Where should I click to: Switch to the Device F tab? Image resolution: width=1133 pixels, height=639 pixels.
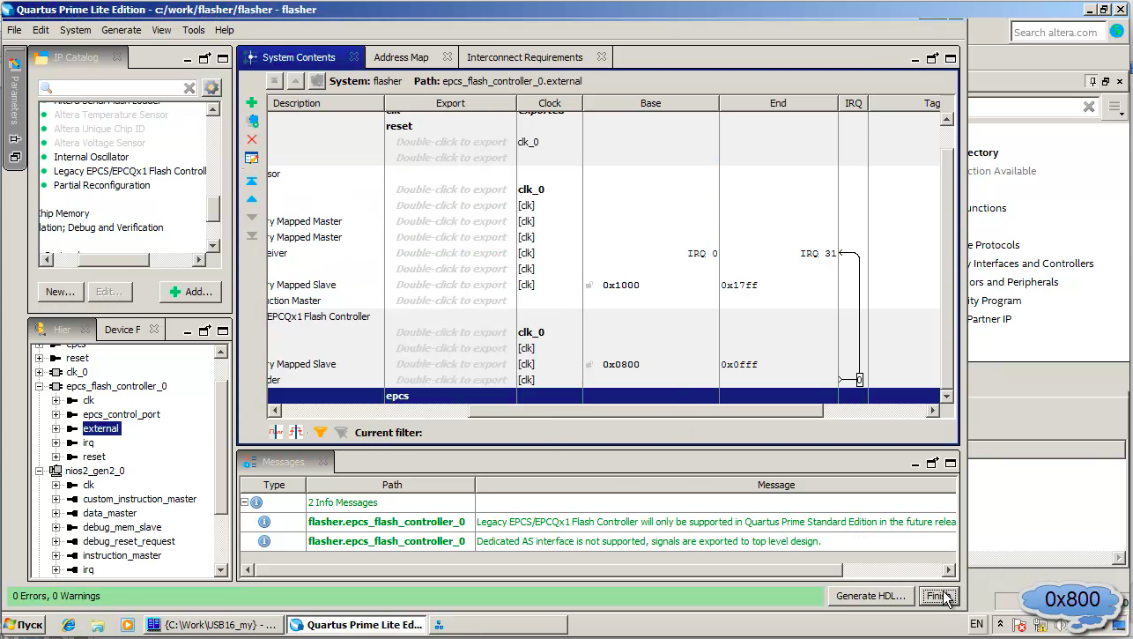(x=122, y=330)
